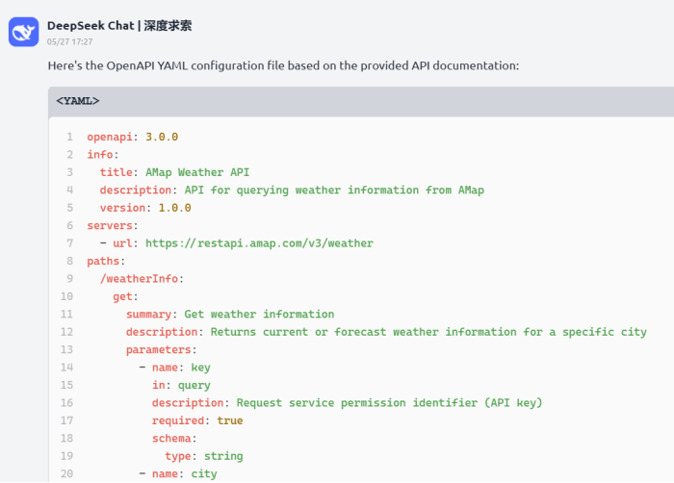Click the DeepSeek whale avatar icon
The image size is (674, 483).
point(24,32)
